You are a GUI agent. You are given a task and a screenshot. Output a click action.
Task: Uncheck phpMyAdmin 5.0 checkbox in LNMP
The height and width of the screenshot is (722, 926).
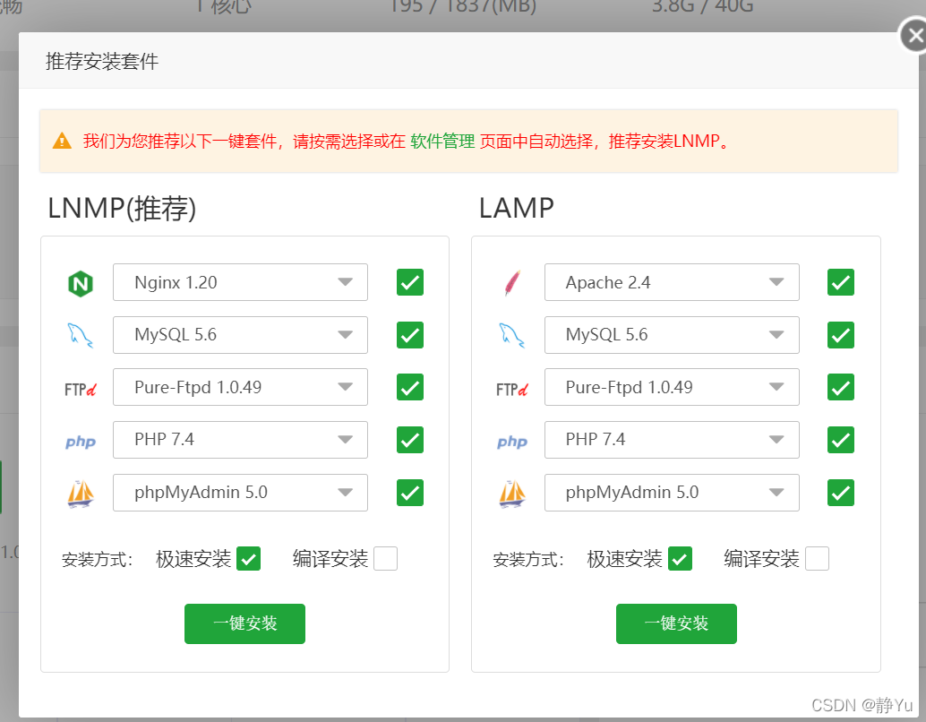[410, 492]
